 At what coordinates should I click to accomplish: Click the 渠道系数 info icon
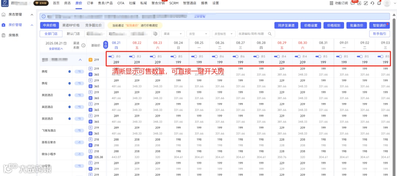click(83, 45)
